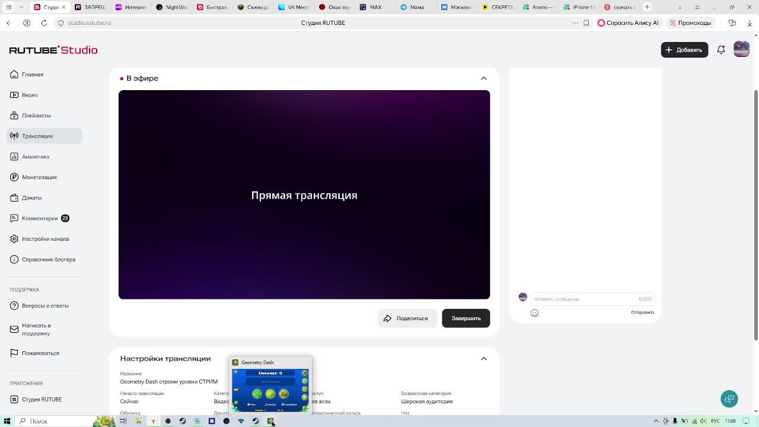Open the support chat widget button

[729, 399]
